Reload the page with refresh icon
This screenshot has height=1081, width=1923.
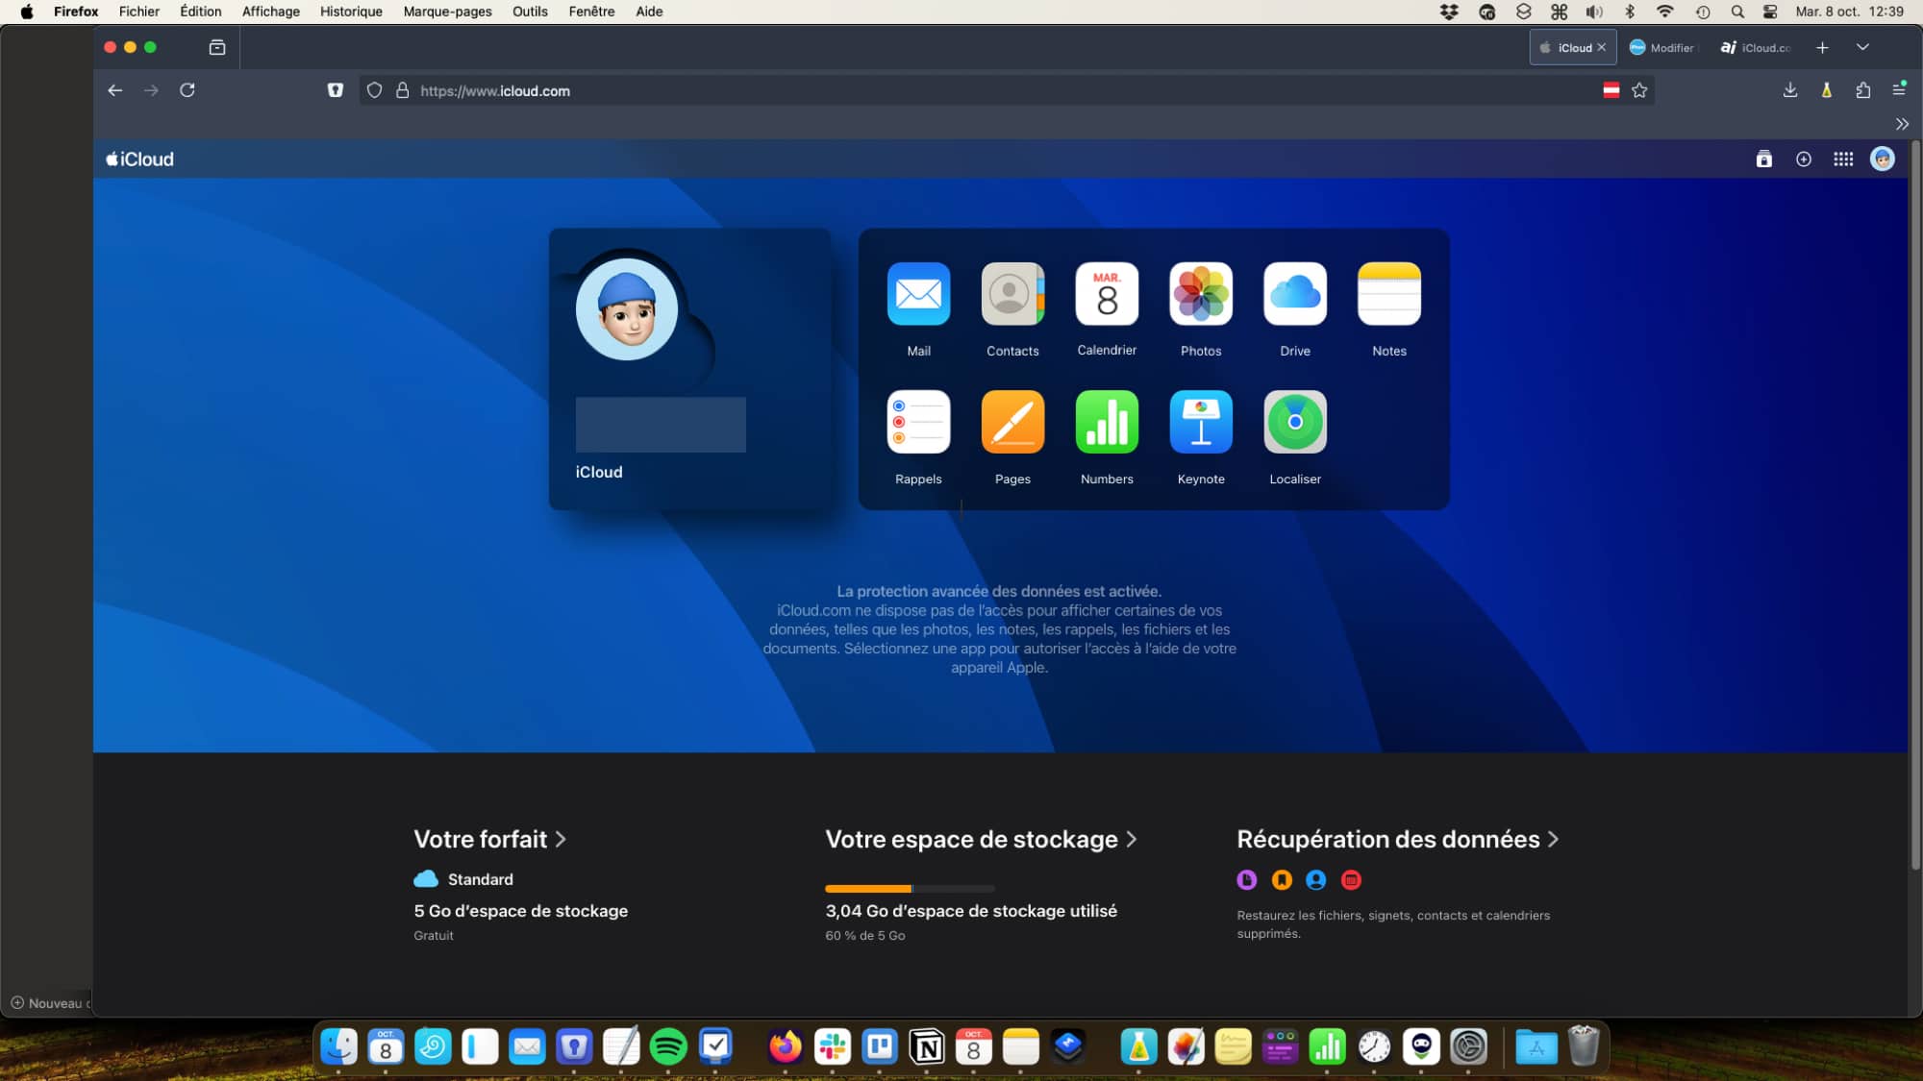(187, 90)
